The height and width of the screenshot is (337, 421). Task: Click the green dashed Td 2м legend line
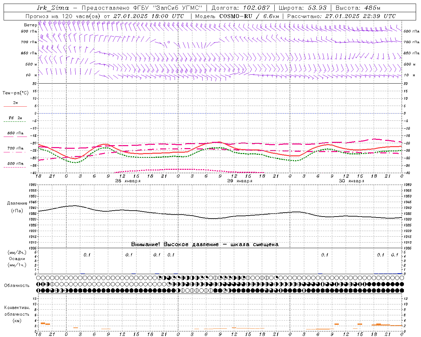click(x=14, y=122)
